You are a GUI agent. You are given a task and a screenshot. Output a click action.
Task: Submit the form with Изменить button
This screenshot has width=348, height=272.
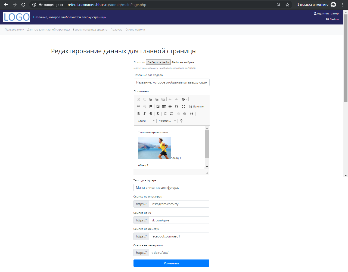pos(171,263)
